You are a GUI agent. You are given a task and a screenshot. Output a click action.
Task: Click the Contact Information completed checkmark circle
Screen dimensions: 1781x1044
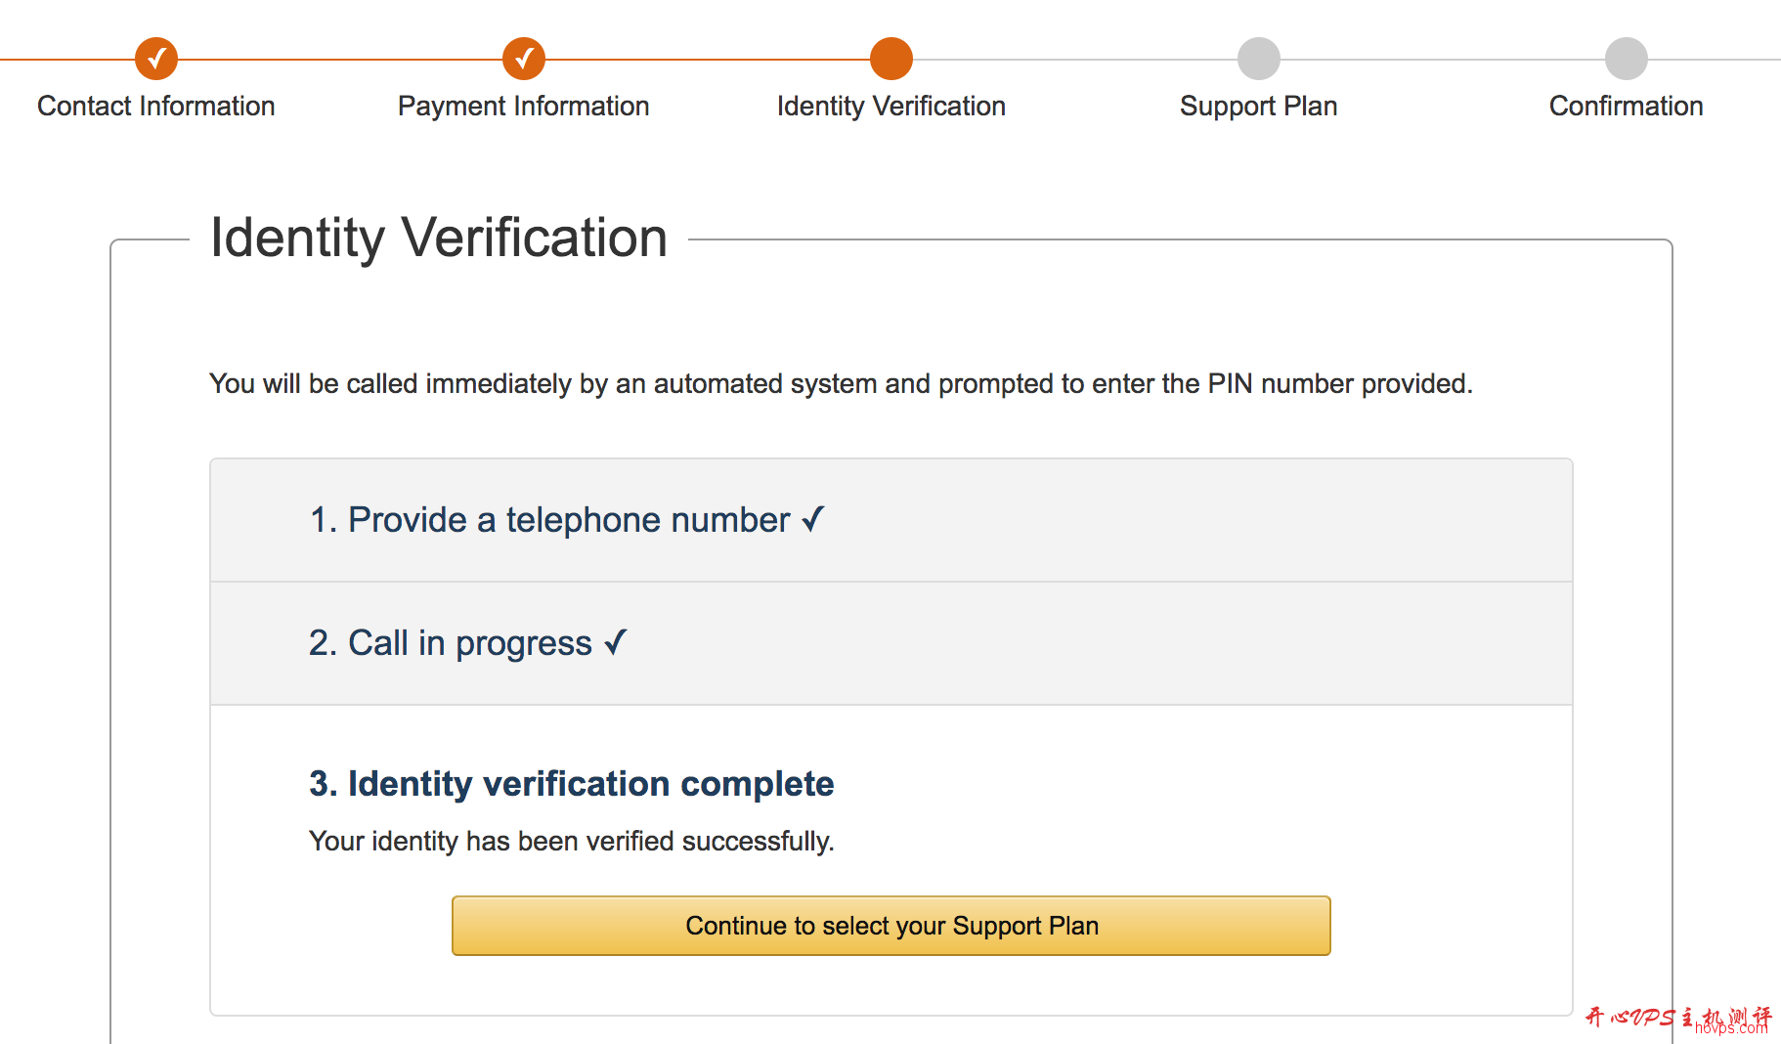[156, 58]
